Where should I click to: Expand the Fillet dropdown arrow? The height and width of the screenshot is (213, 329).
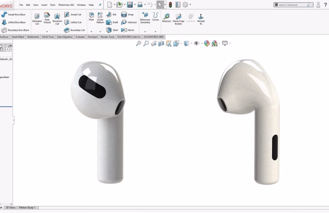point(91,32)
